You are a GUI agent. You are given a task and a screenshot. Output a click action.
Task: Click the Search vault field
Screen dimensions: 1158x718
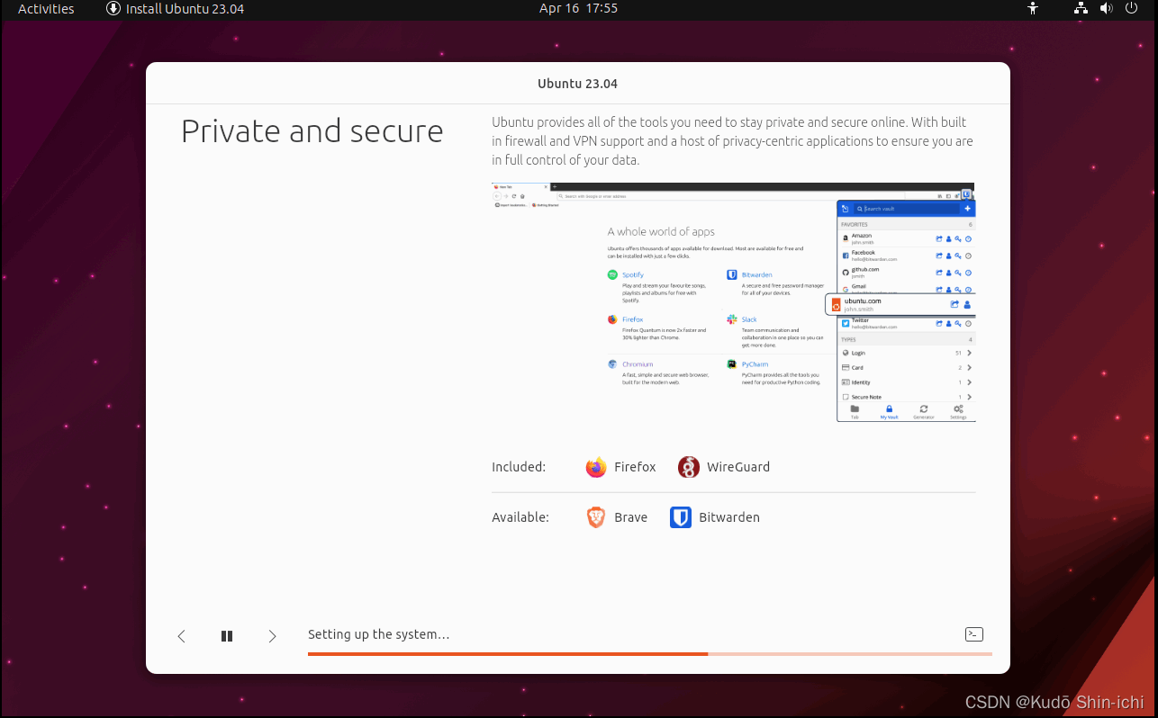coord(906,209)
